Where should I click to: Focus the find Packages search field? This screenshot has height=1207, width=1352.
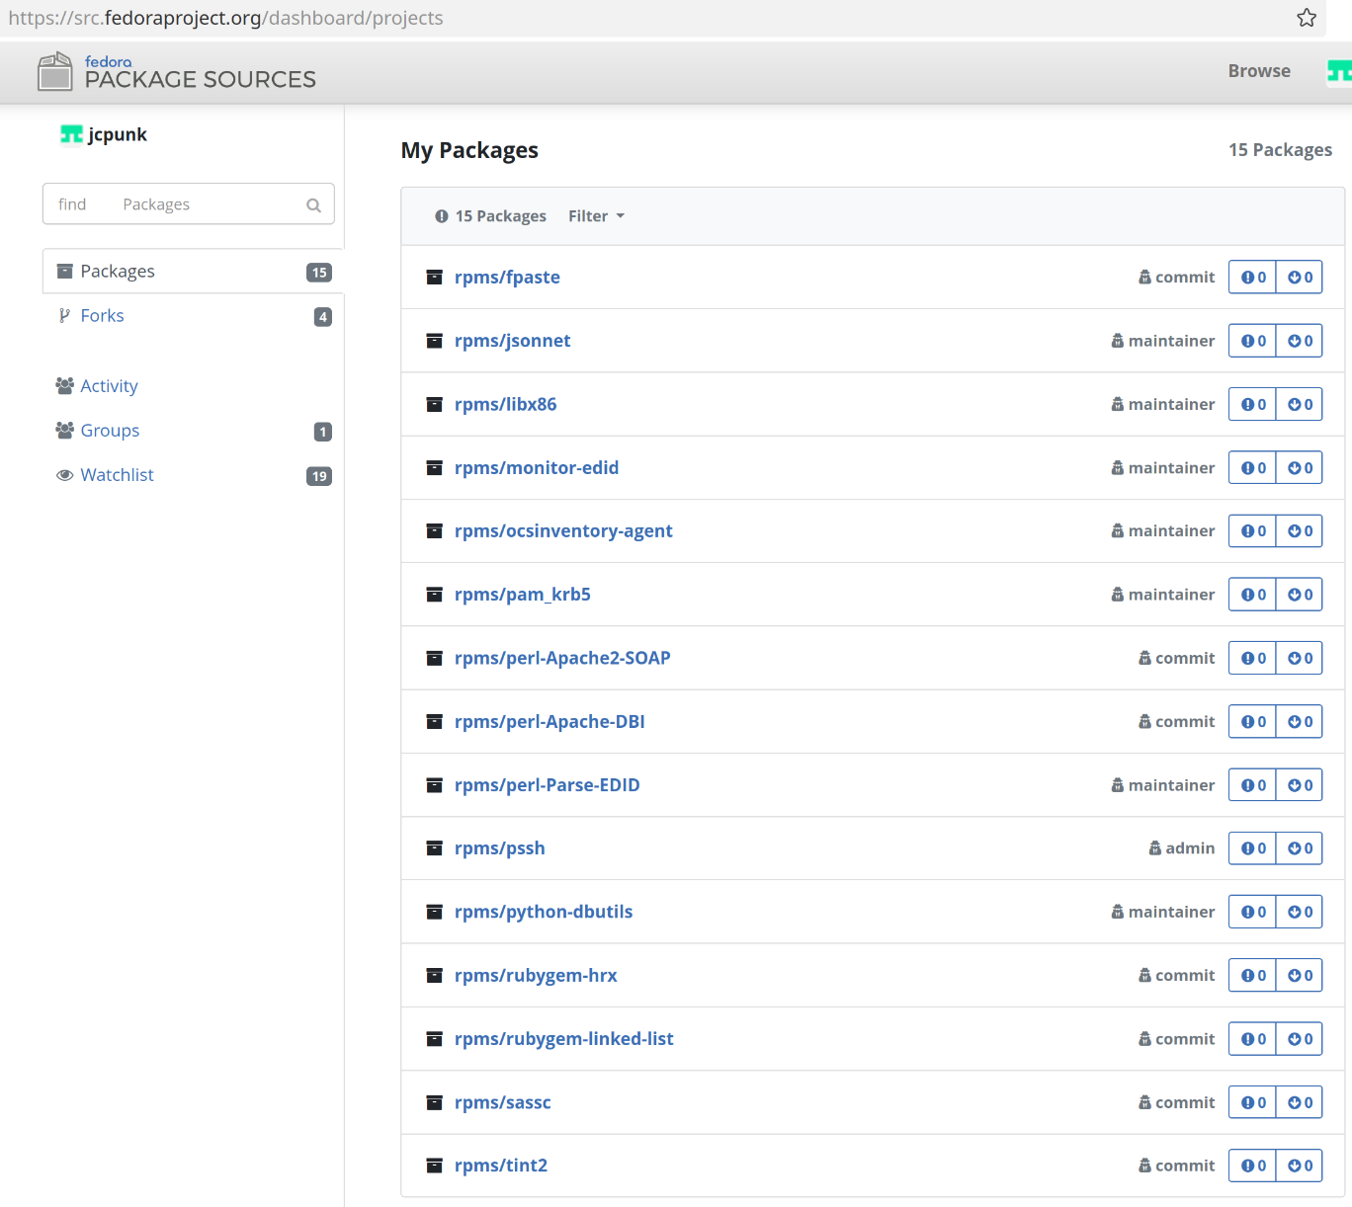pos(189,204)
